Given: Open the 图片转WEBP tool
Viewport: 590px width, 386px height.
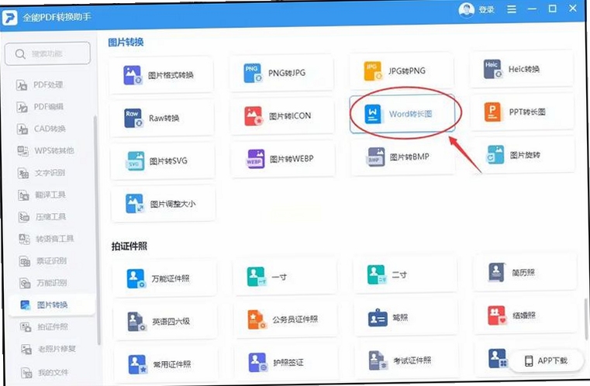Looking at the screenshot, I should pos(283,158).
